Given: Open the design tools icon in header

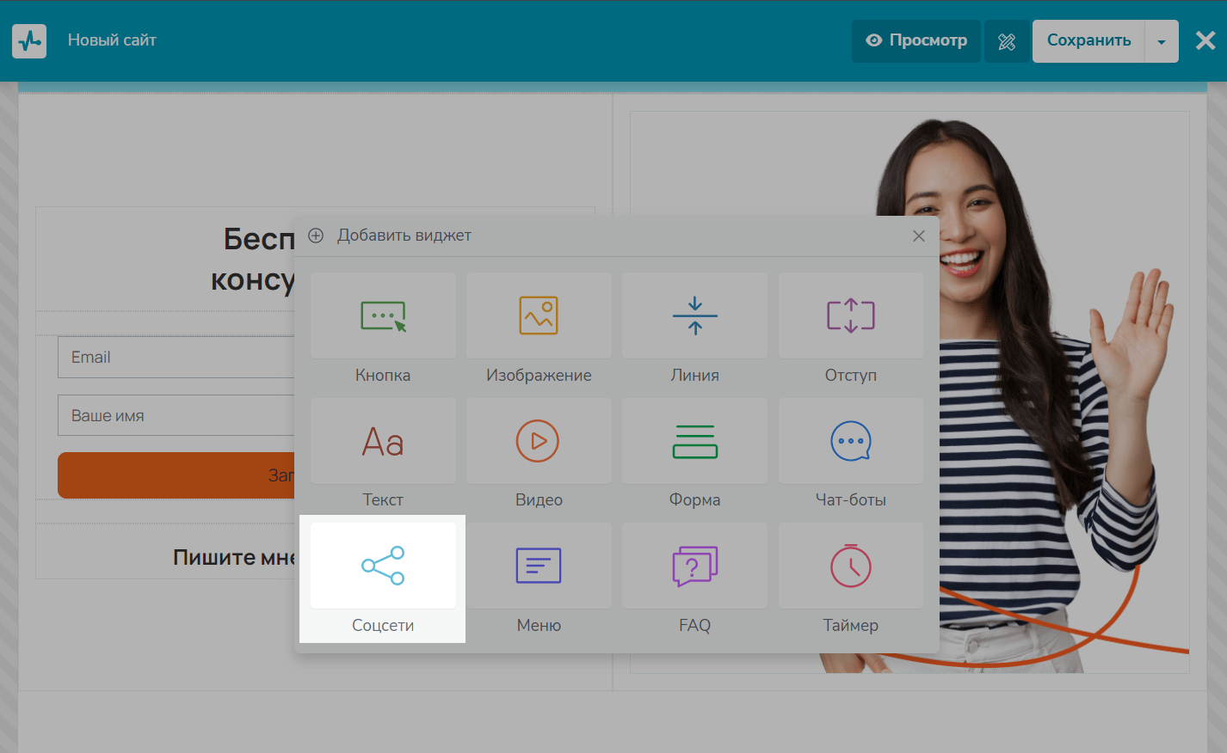Looking at the screenshot, I should [1007, 41].
